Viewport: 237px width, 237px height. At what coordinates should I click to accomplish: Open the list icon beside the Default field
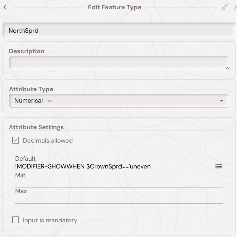point(218,166)
